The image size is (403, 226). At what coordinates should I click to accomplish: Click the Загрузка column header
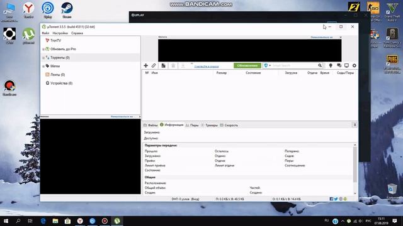(291, 73)
